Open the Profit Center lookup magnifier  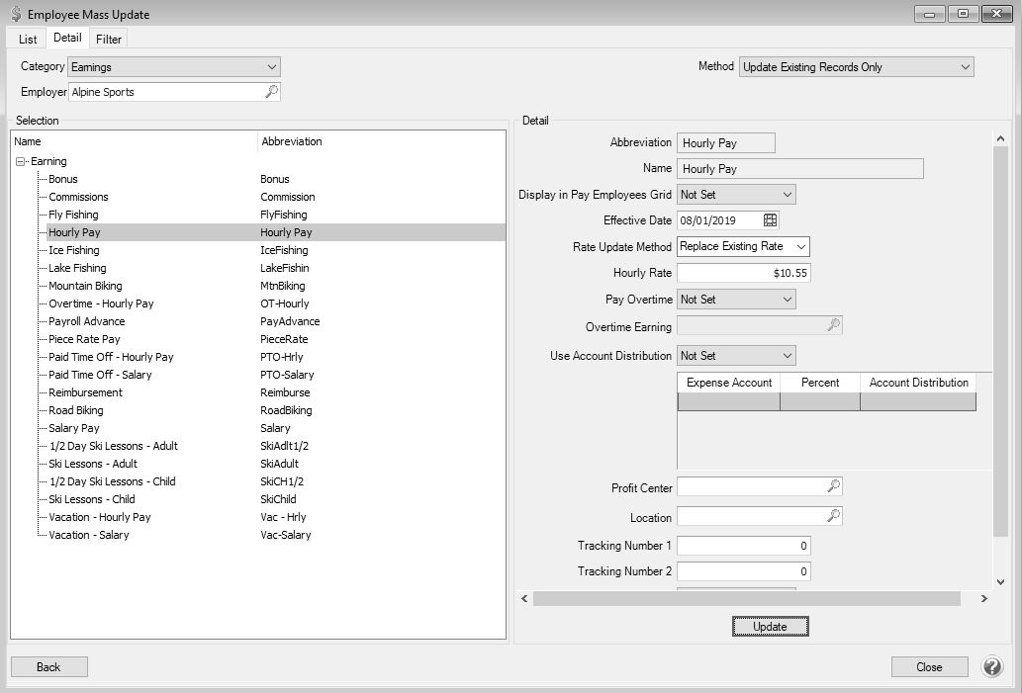833,485
